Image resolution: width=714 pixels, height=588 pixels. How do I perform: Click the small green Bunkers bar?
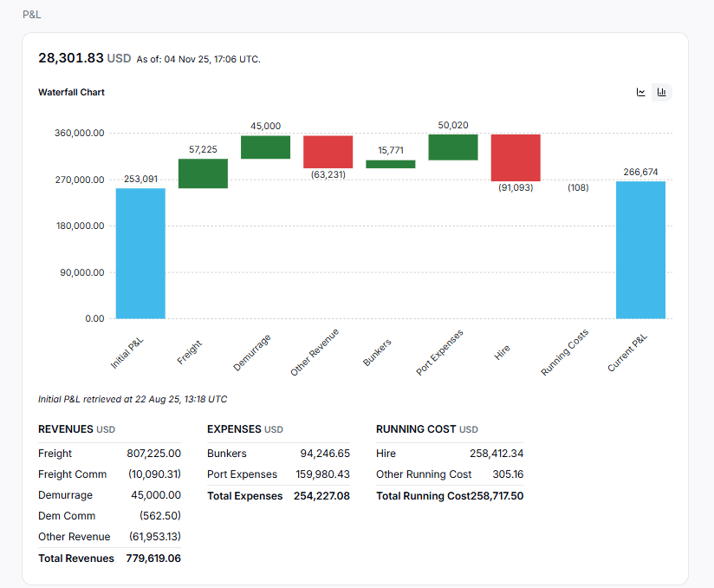tap(391, 164)
